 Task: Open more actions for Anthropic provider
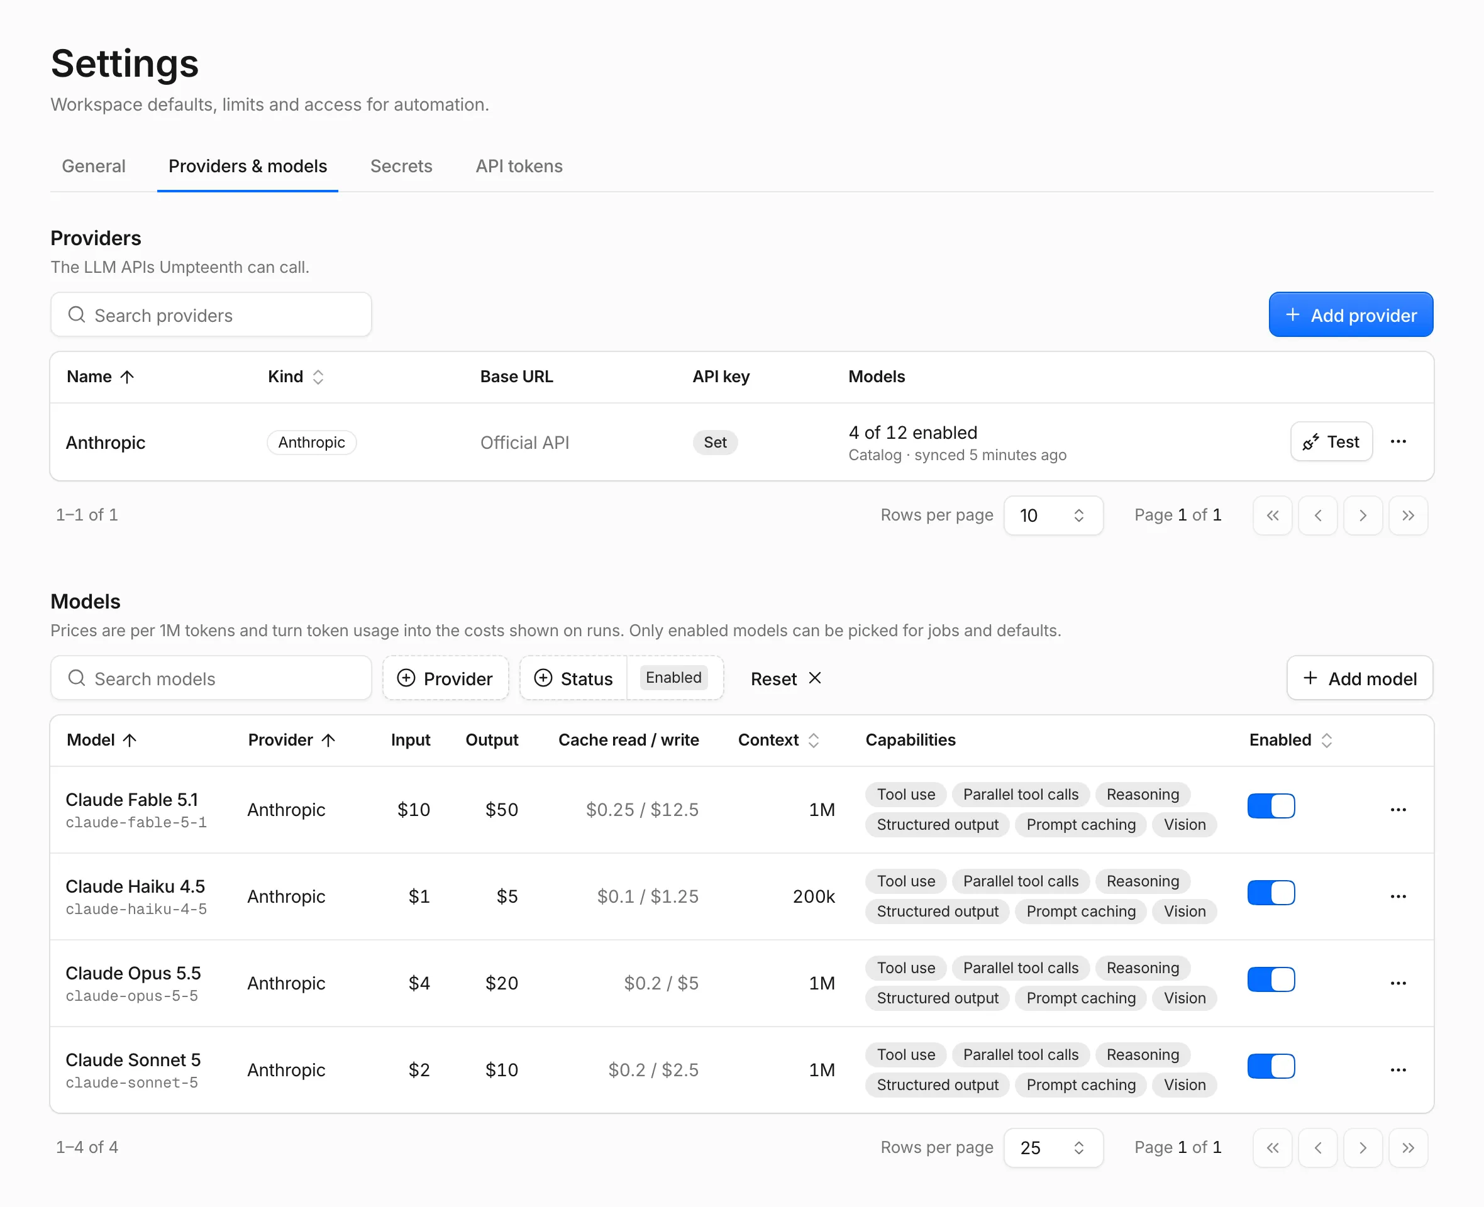pyautogui.click(x=1398, y=441)
